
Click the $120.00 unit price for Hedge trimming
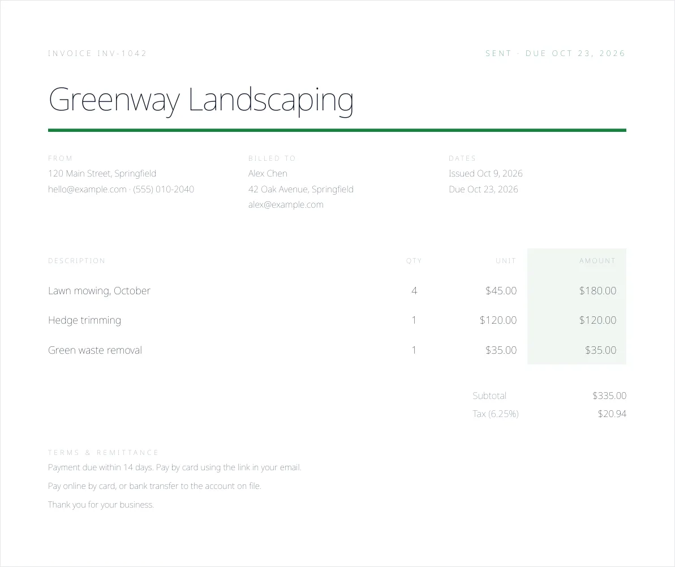498,320
